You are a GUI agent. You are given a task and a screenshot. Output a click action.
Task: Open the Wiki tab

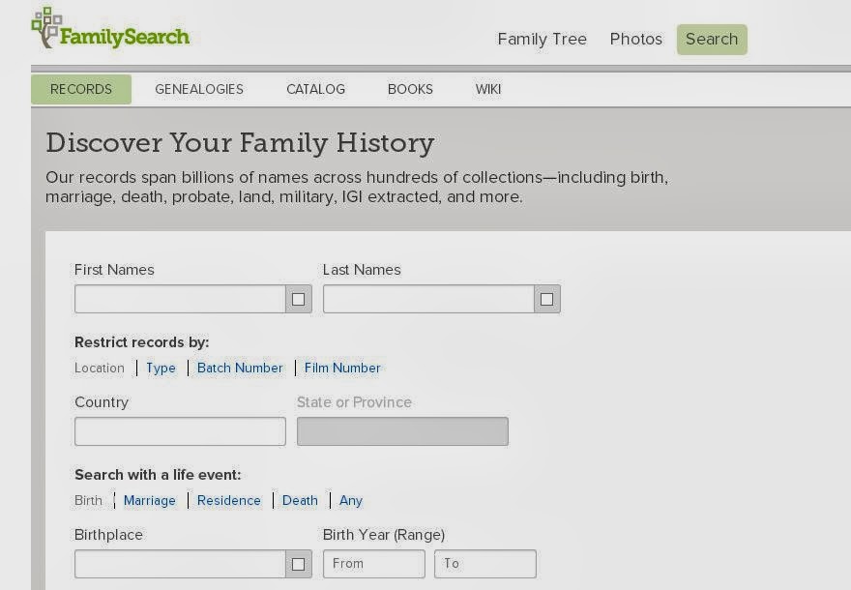[488, 89]
